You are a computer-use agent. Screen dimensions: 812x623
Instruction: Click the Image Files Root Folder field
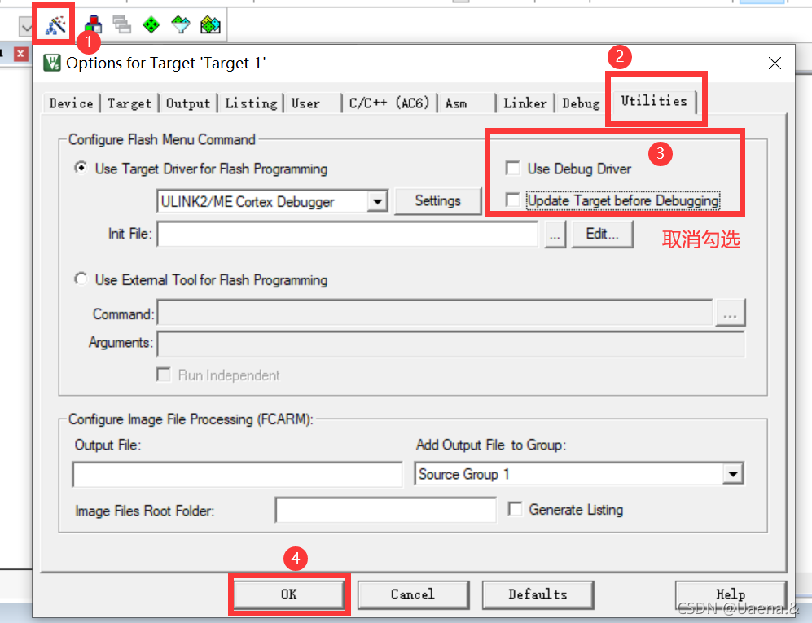(386, 510)
